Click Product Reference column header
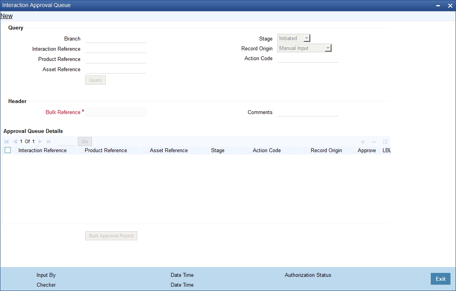The width and height of the screenshot is (456, 291). point(106,151)
